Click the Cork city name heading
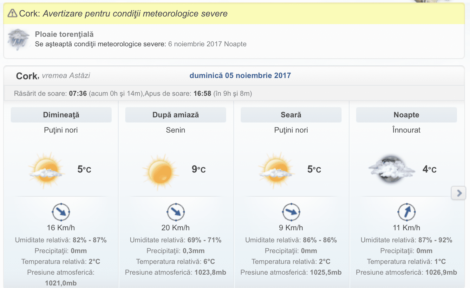 27,76
